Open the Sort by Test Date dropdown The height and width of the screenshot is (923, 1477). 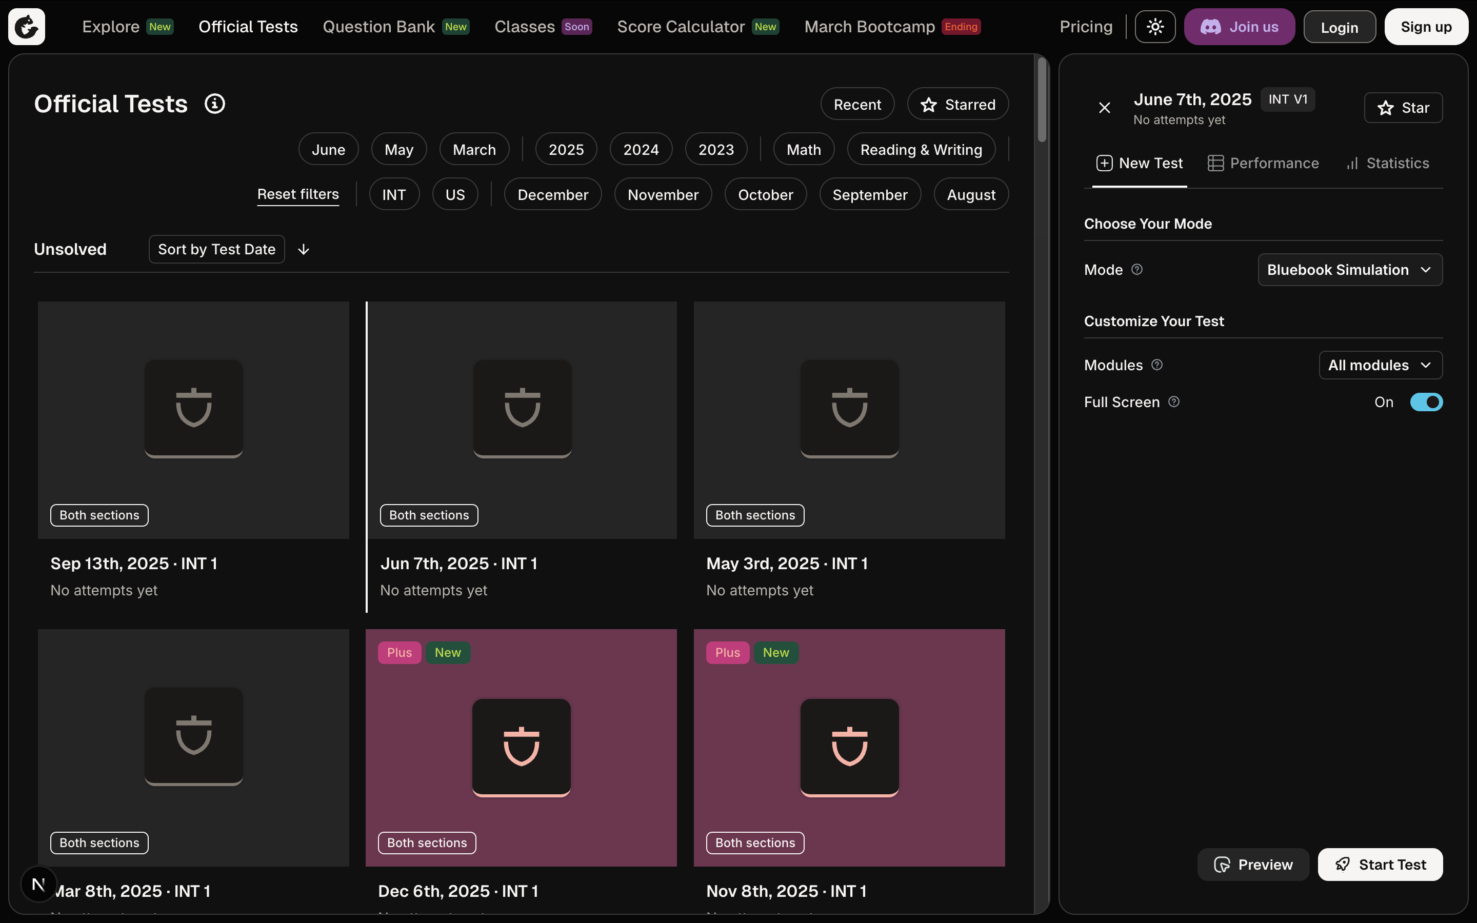tap(216, 250)
